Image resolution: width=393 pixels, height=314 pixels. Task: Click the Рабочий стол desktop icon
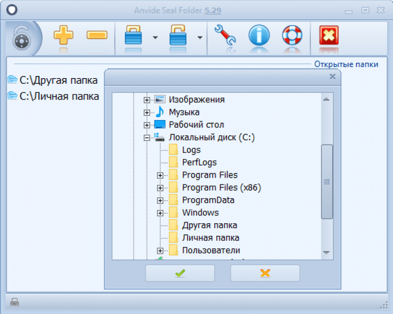(x=160, y=124)
